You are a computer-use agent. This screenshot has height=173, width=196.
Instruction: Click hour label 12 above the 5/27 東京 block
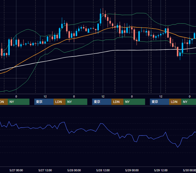[45, 97]
